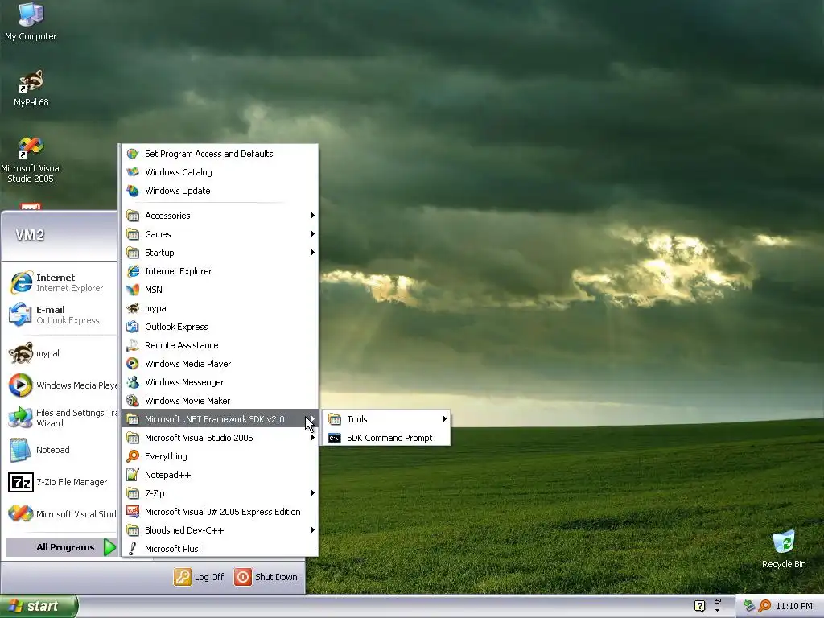
Task: Click the MSN butterfly icon
Action: point(133,290)
